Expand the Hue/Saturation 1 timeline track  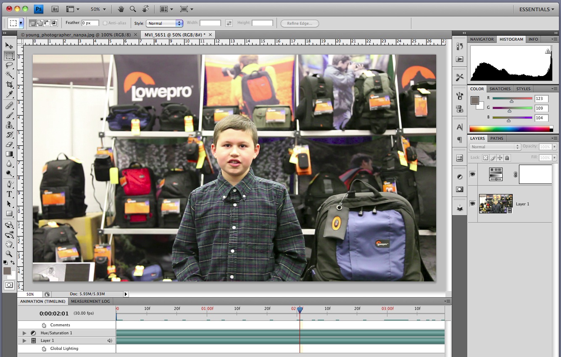click(x=24, y=333)
